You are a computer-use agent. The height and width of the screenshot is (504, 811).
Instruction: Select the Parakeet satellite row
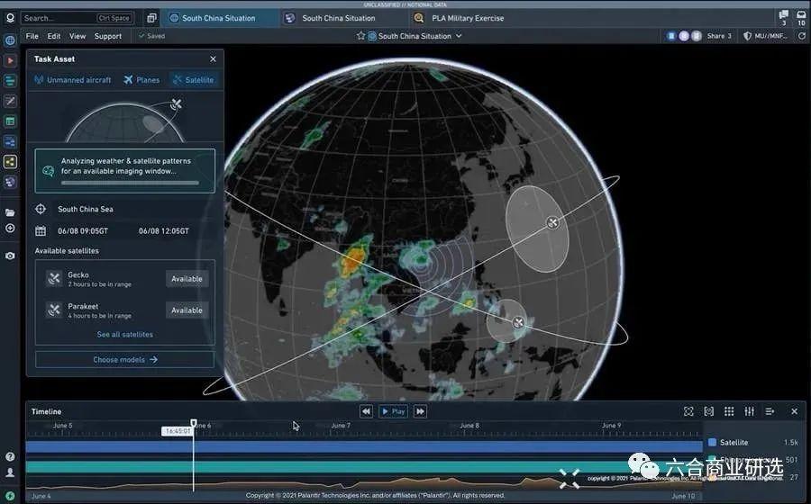(124, 310)
